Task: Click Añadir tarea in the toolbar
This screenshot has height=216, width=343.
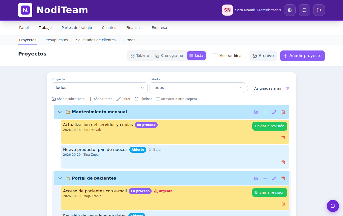Action: click(100, 99)
